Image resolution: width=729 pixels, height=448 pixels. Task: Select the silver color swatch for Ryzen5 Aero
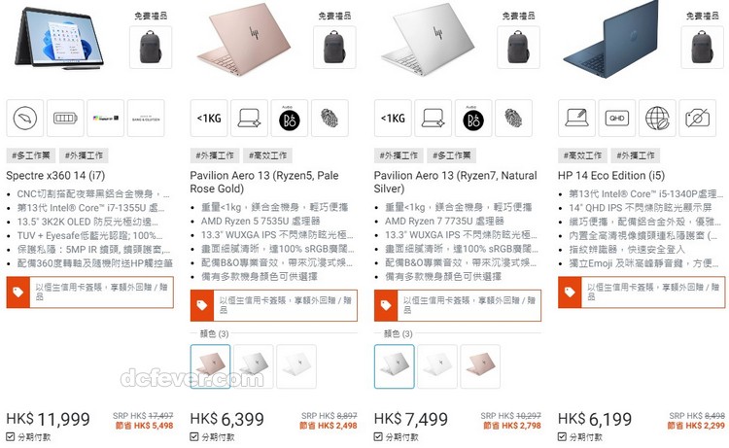point(254,366)
